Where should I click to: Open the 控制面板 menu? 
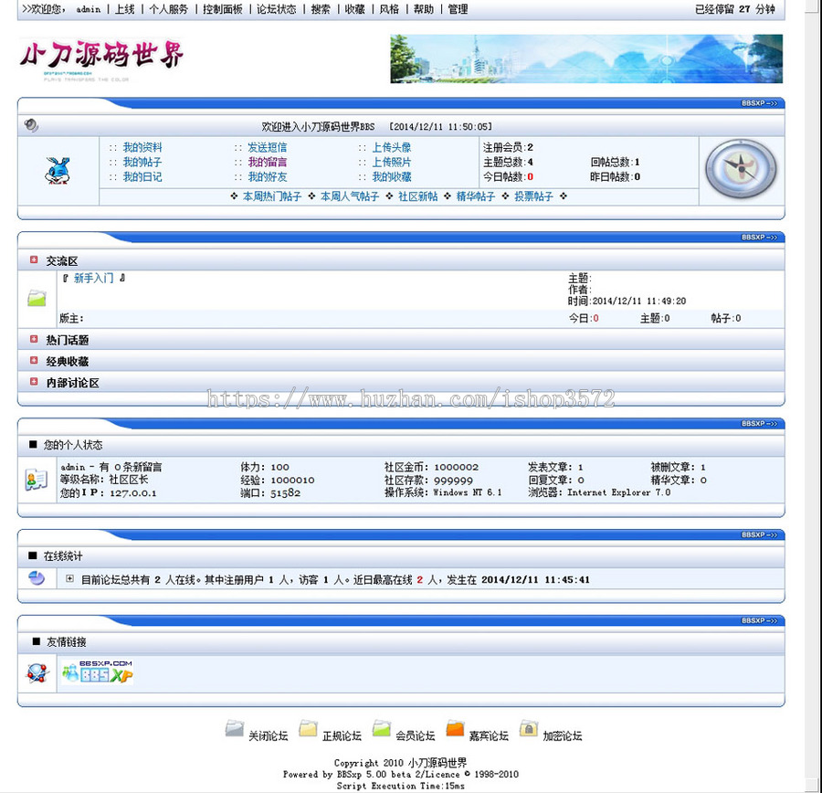click(x=223, y=9)
